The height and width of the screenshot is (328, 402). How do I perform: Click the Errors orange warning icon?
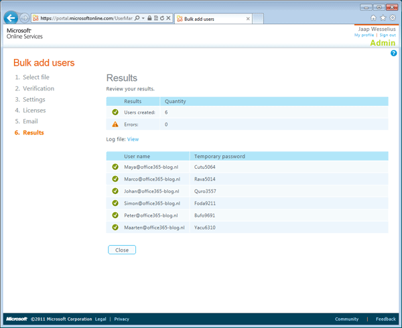point(115,125)
